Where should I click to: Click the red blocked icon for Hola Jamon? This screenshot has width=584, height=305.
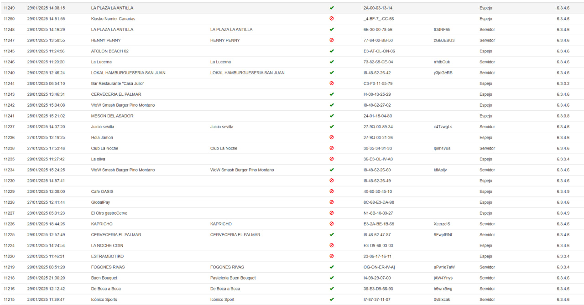[332, 137]
